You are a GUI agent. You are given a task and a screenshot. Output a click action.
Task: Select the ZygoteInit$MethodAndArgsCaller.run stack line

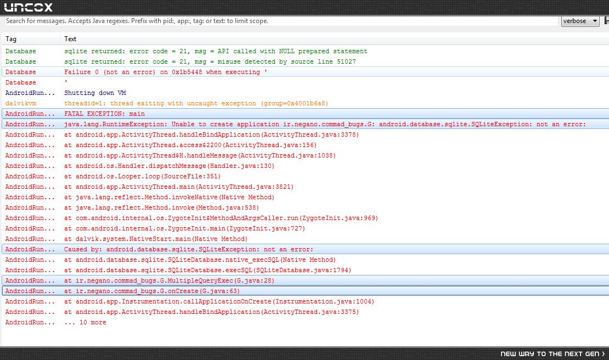[x=305, y=218]
